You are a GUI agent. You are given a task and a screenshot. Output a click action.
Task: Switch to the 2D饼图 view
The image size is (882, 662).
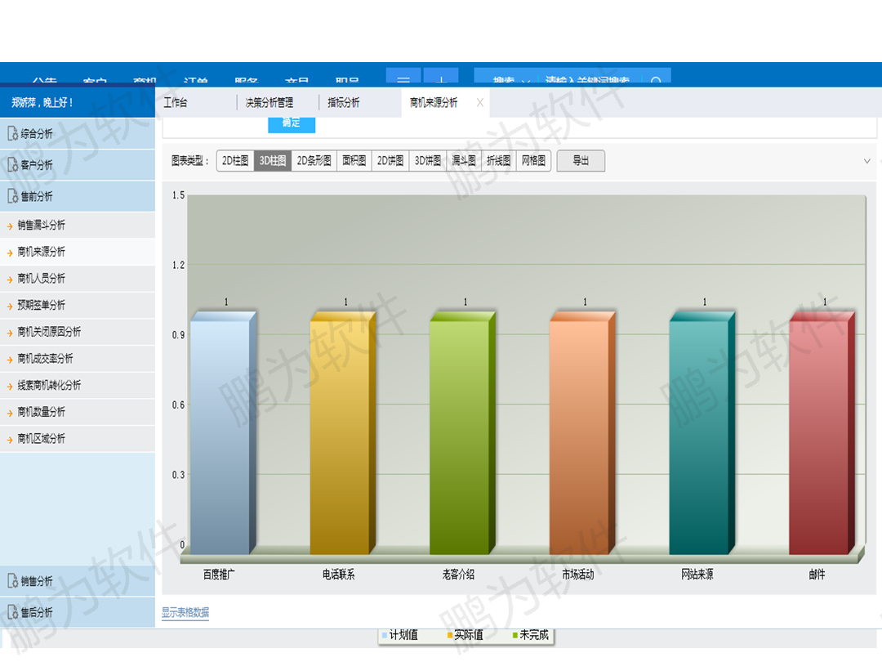[x=390, y=161]
